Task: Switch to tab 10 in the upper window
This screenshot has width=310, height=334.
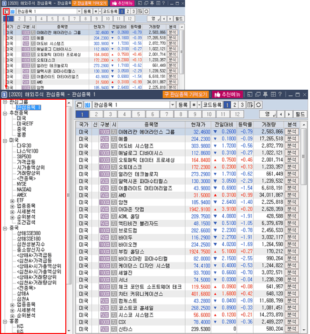Action: click(108, 19)
